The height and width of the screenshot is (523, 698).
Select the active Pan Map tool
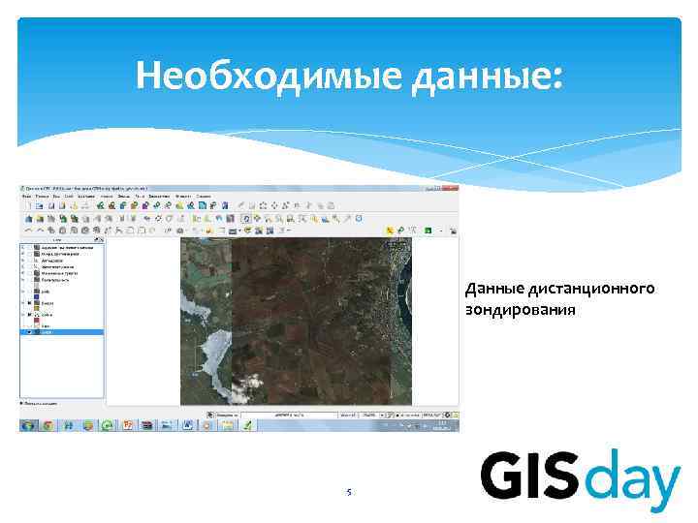[245, 218]
